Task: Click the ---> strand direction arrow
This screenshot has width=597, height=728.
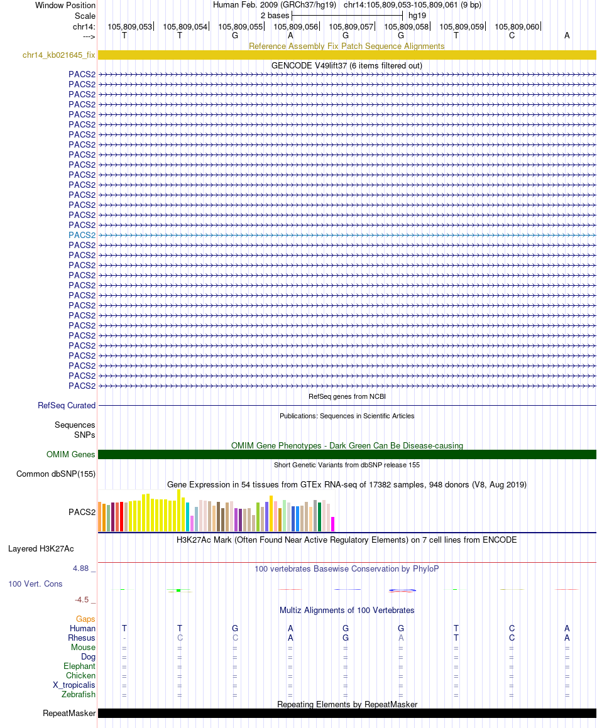Action: (x=89, y=36)
